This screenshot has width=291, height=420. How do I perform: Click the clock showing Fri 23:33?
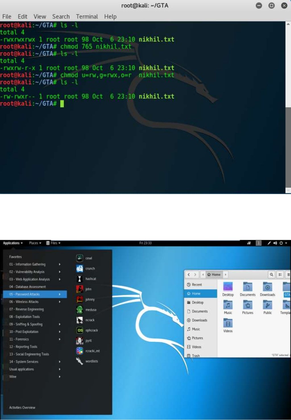click(x=145, y=243)
